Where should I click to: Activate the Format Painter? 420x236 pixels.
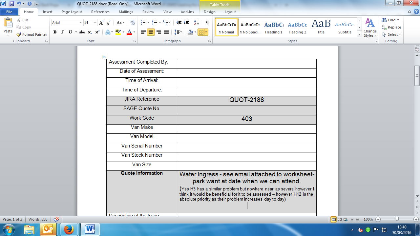click(x=31, y=34)
